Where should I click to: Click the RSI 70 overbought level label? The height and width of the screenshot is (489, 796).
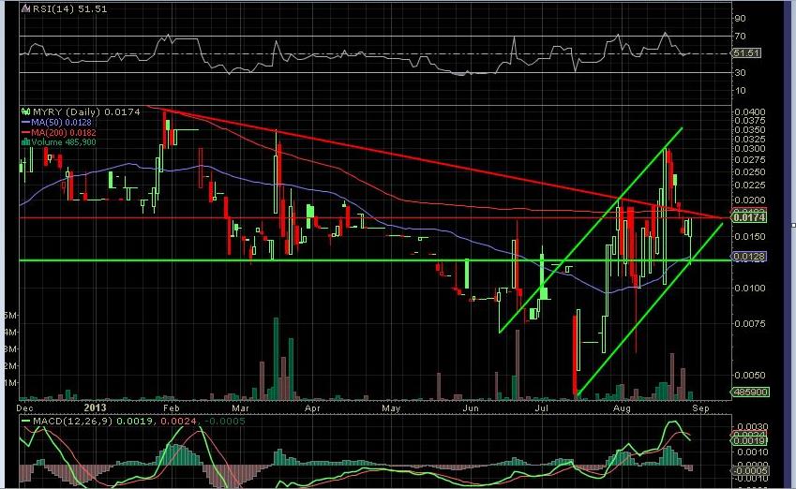[740, 36]
